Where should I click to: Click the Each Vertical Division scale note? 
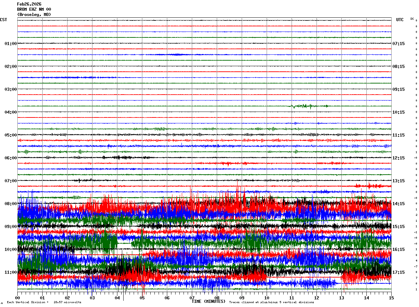coord(44,302)
